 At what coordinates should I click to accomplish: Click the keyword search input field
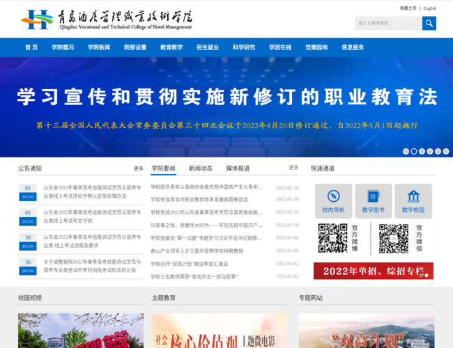coord(387,23)
